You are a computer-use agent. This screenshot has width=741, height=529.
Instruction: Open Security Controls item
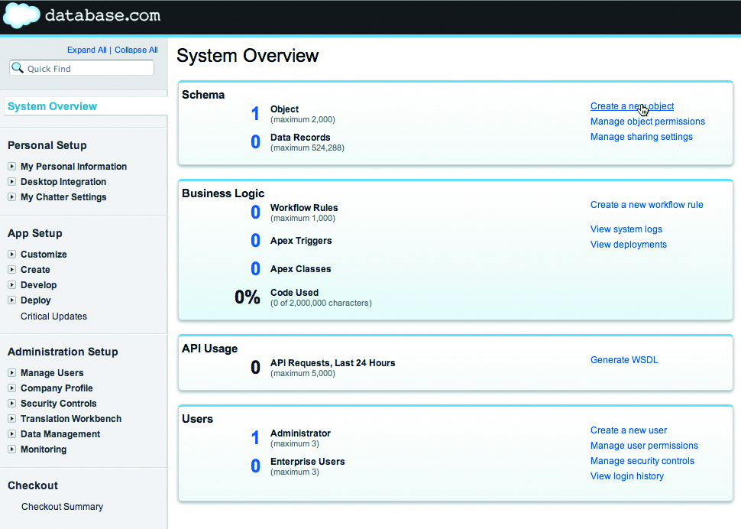[x=59, y=404]
